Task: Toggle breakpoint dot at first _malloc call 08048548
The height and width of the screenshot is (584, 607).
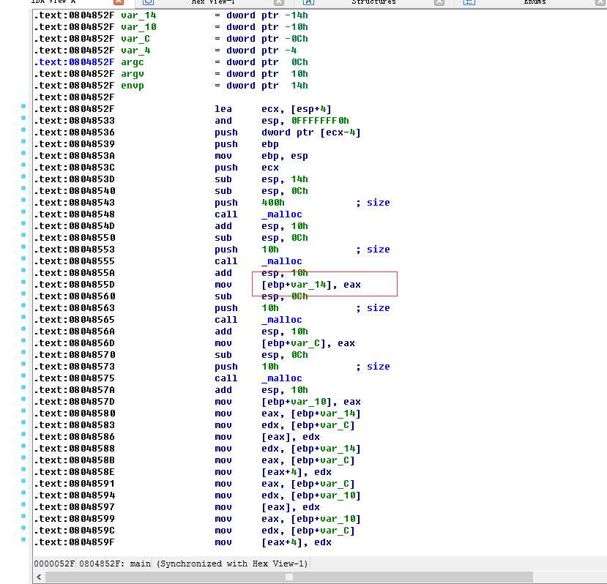Action: coord(23,211)
